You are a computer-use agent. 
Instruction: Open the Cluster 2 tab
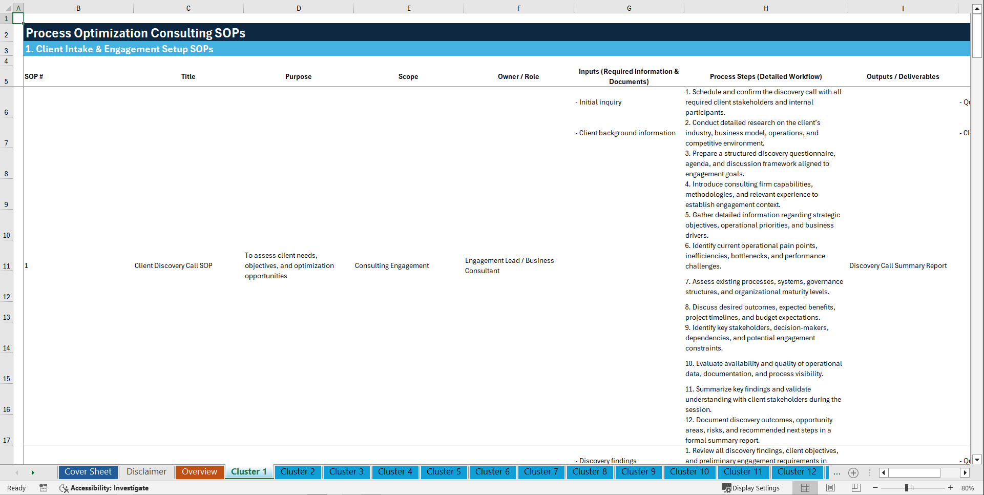tap(298, 472)
